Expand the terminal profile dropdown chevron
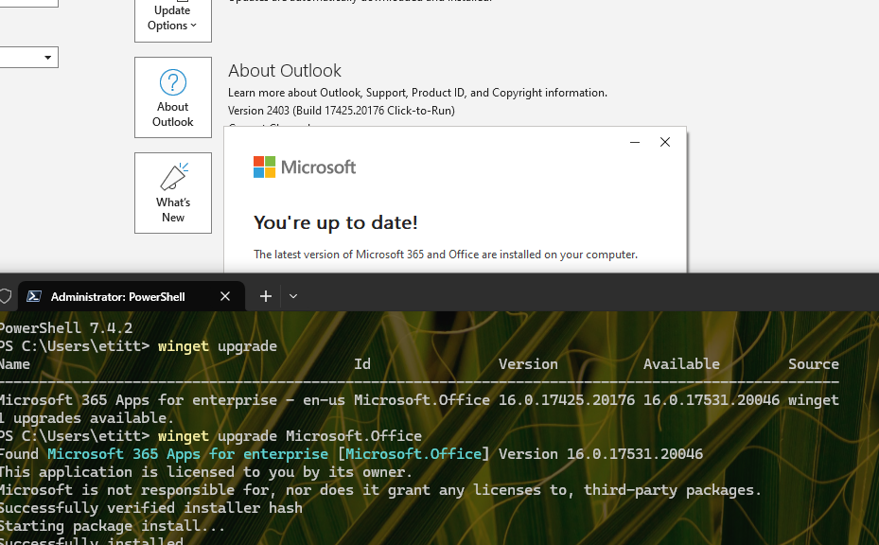This screenshot has height=545, width=879. pyautogui.click(x=293, y=296)
